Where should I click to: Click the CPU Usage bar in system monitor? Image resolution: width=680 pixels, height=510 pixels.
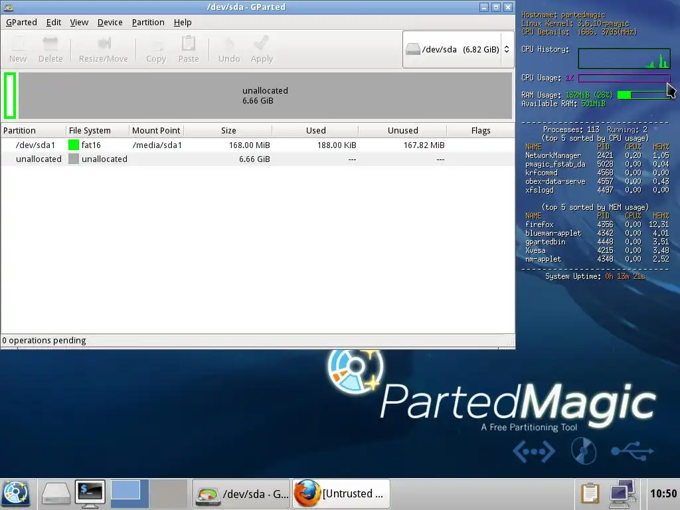(624, 78)
